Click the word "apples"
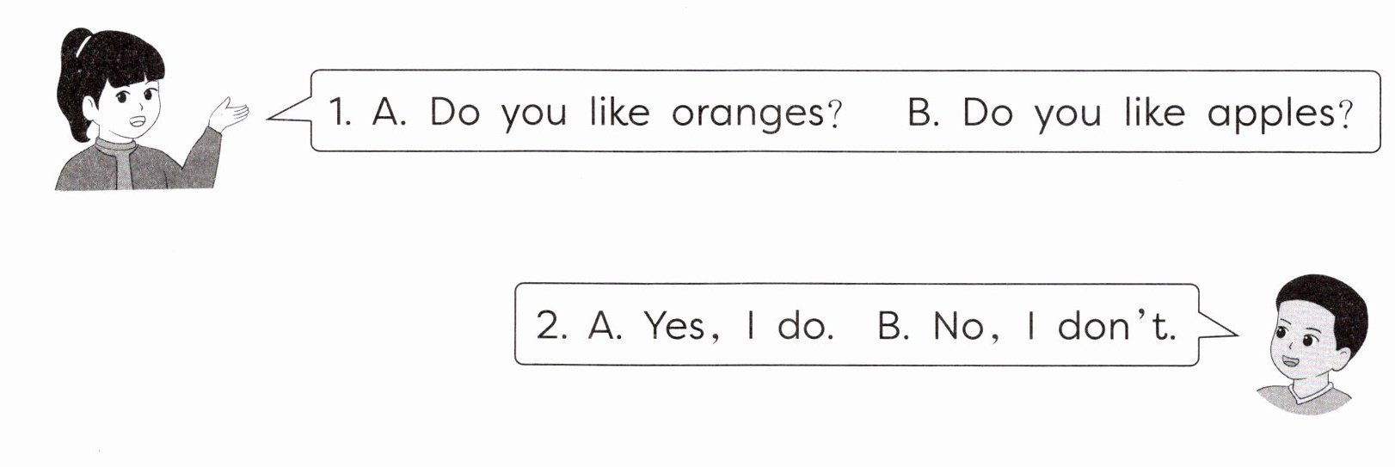Screen dimensions: 1395x467 coord(1269,114)
